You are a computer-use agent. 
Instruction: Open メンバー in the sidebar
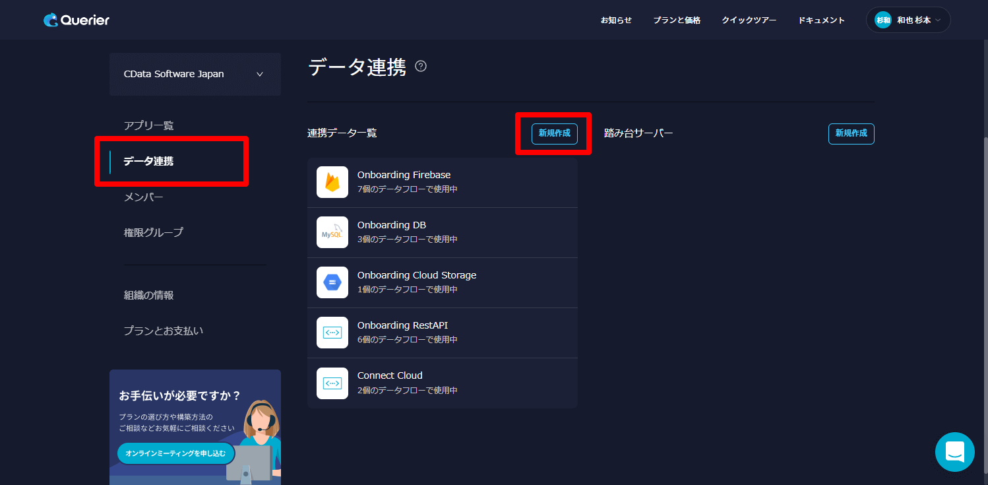coord(143,197)
